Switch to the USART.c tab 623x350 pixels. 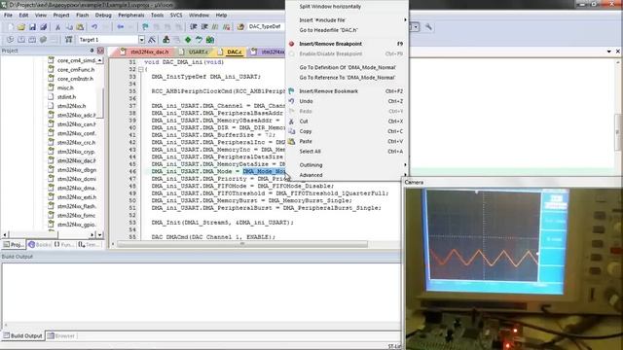pyautogui.click(x=196, y=52)
